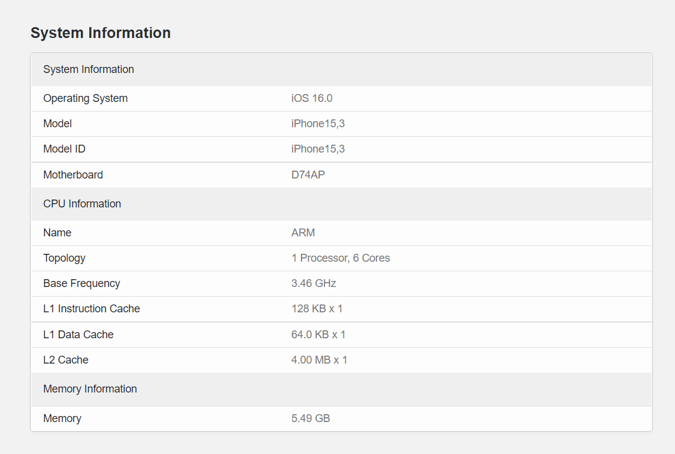Click the 'System Information' page heading

pyautogui.click(x=100, y=33)
